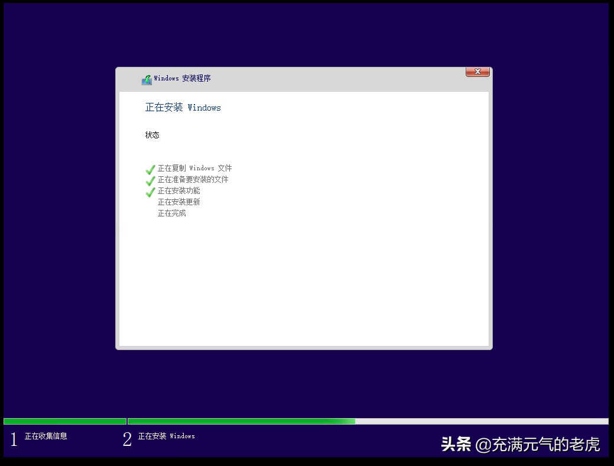
Task: Click the Windows 安装程序 title bar text
Action: point(182,79)
